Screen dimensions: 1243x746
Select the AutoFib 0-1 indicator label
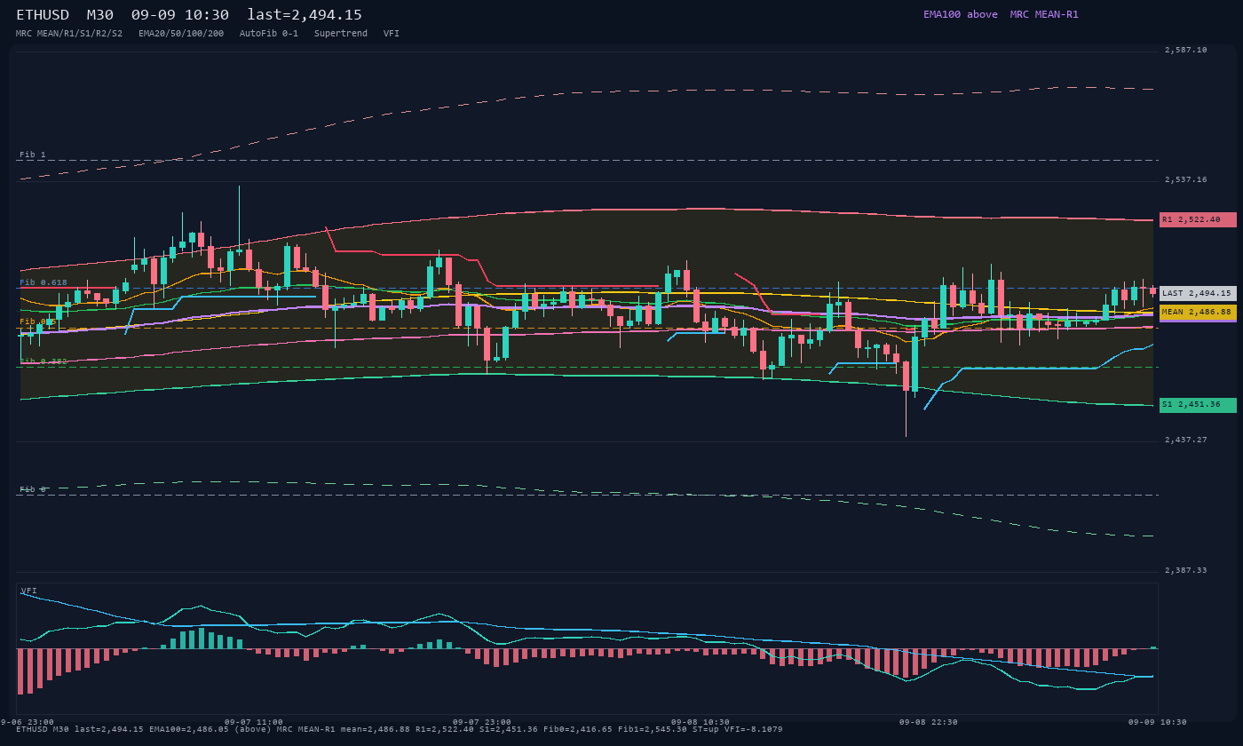(x=269, y=34)
